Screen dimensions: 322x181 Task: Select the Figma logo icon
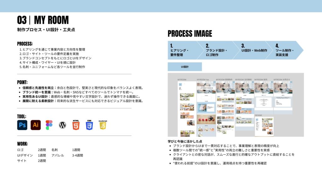(x=49, y=125)
